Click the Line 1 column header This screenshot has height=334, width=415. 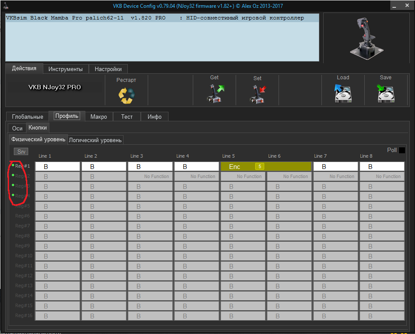pos(45,156)
